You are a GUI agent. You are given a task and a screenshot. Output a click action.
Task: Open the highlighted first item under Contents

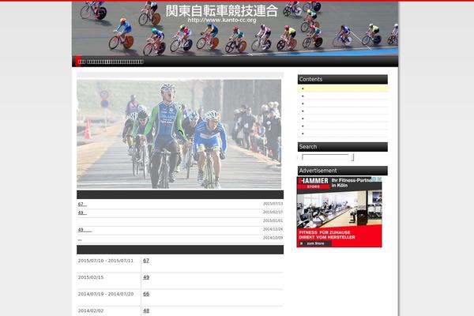343,88
